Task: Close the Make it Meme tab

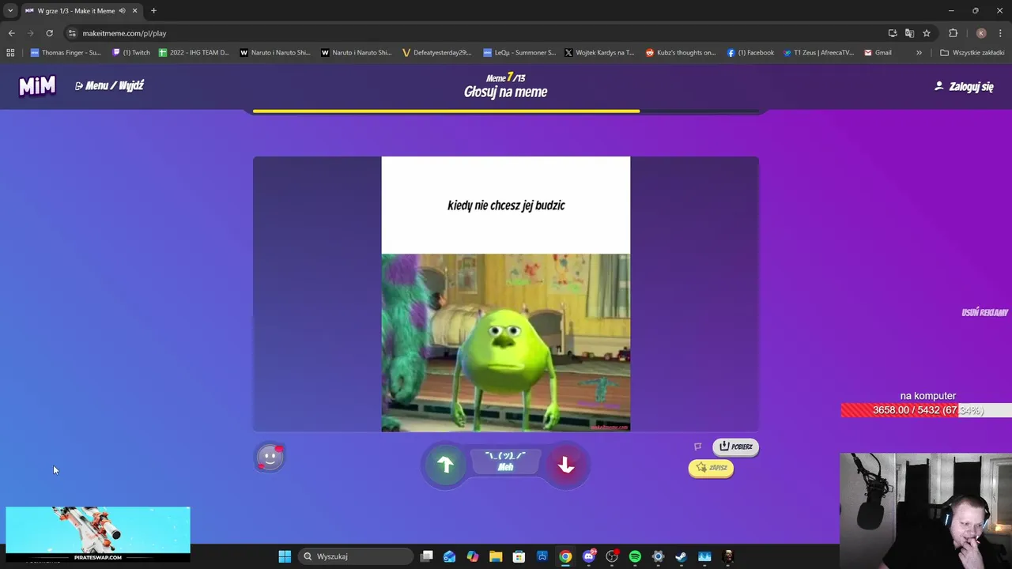Action: [x=134, y=10]
